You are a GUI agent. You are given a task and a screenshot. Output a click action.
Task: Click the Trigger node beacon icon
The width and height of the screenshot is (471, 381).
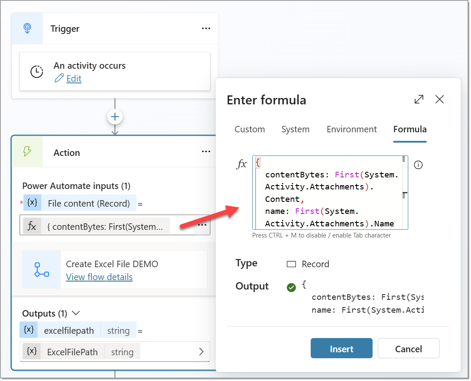coord(27,28)
